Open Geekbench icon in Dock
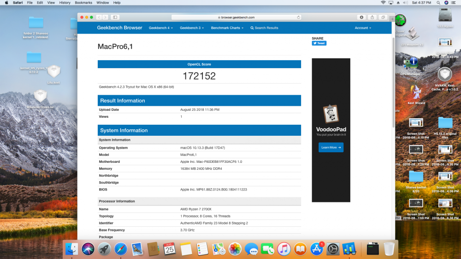 349,249
